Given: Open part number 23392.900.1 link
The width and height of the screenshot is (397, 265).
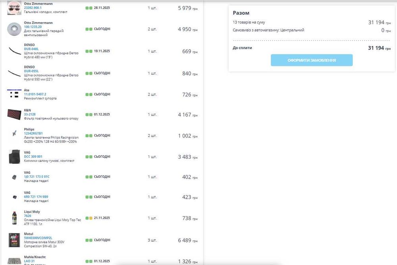Looking at the screenshot, I should point(33,8).
